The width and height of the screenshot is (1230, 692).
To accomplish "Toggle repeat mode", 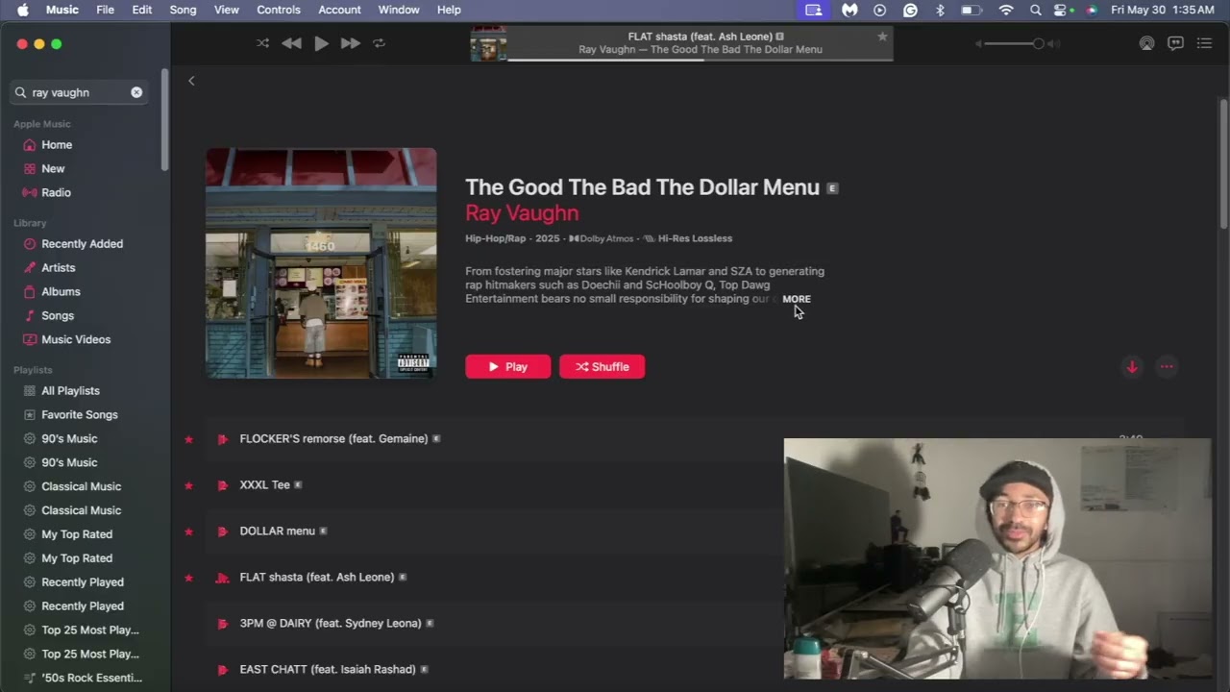I will click(379, 43).
